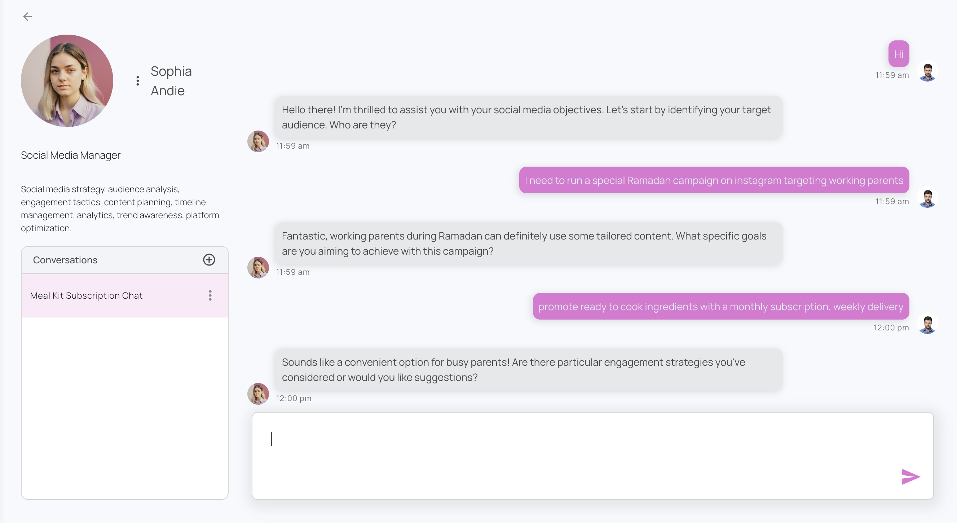957x523 pixels.
Task: Click the back arrow icon
Action: (x=27, y=16)
